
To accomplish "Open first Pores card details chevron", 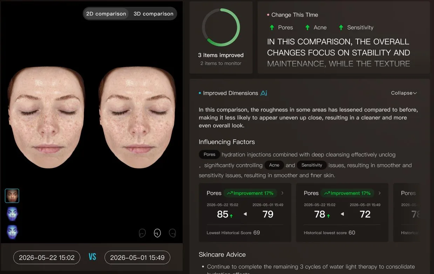I will [283, 193].
